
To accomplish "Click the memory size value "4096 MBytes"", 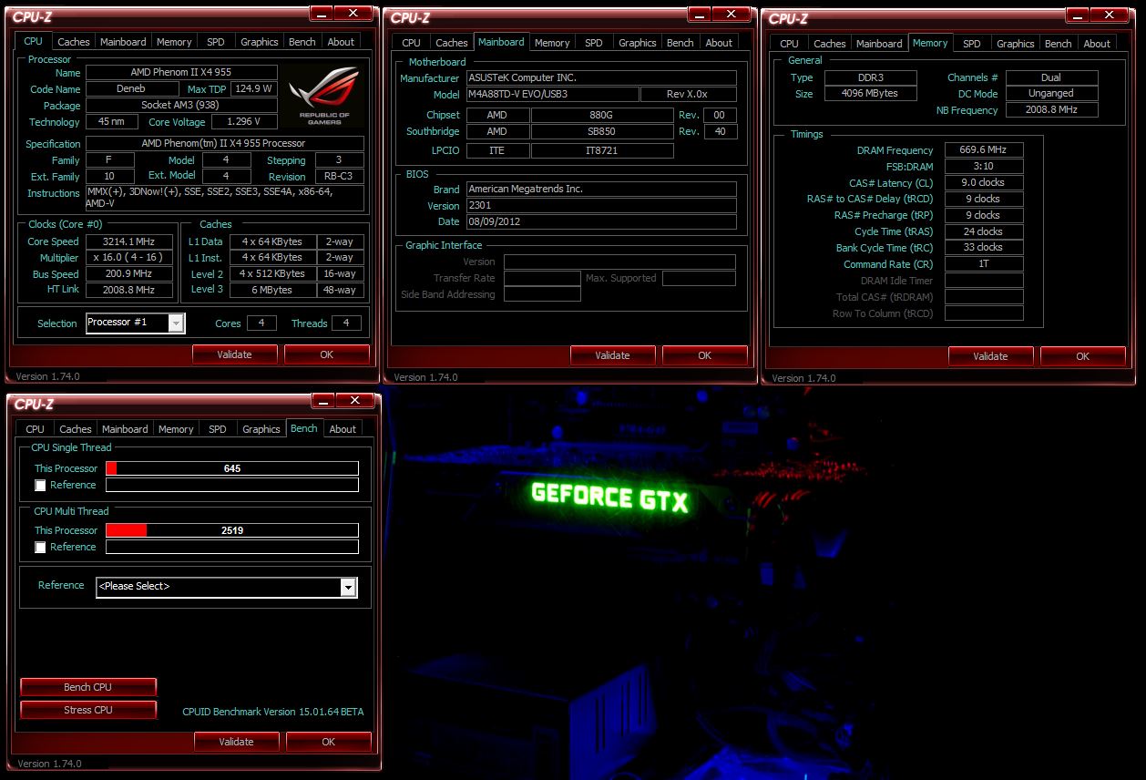I will tap(872, 94).
